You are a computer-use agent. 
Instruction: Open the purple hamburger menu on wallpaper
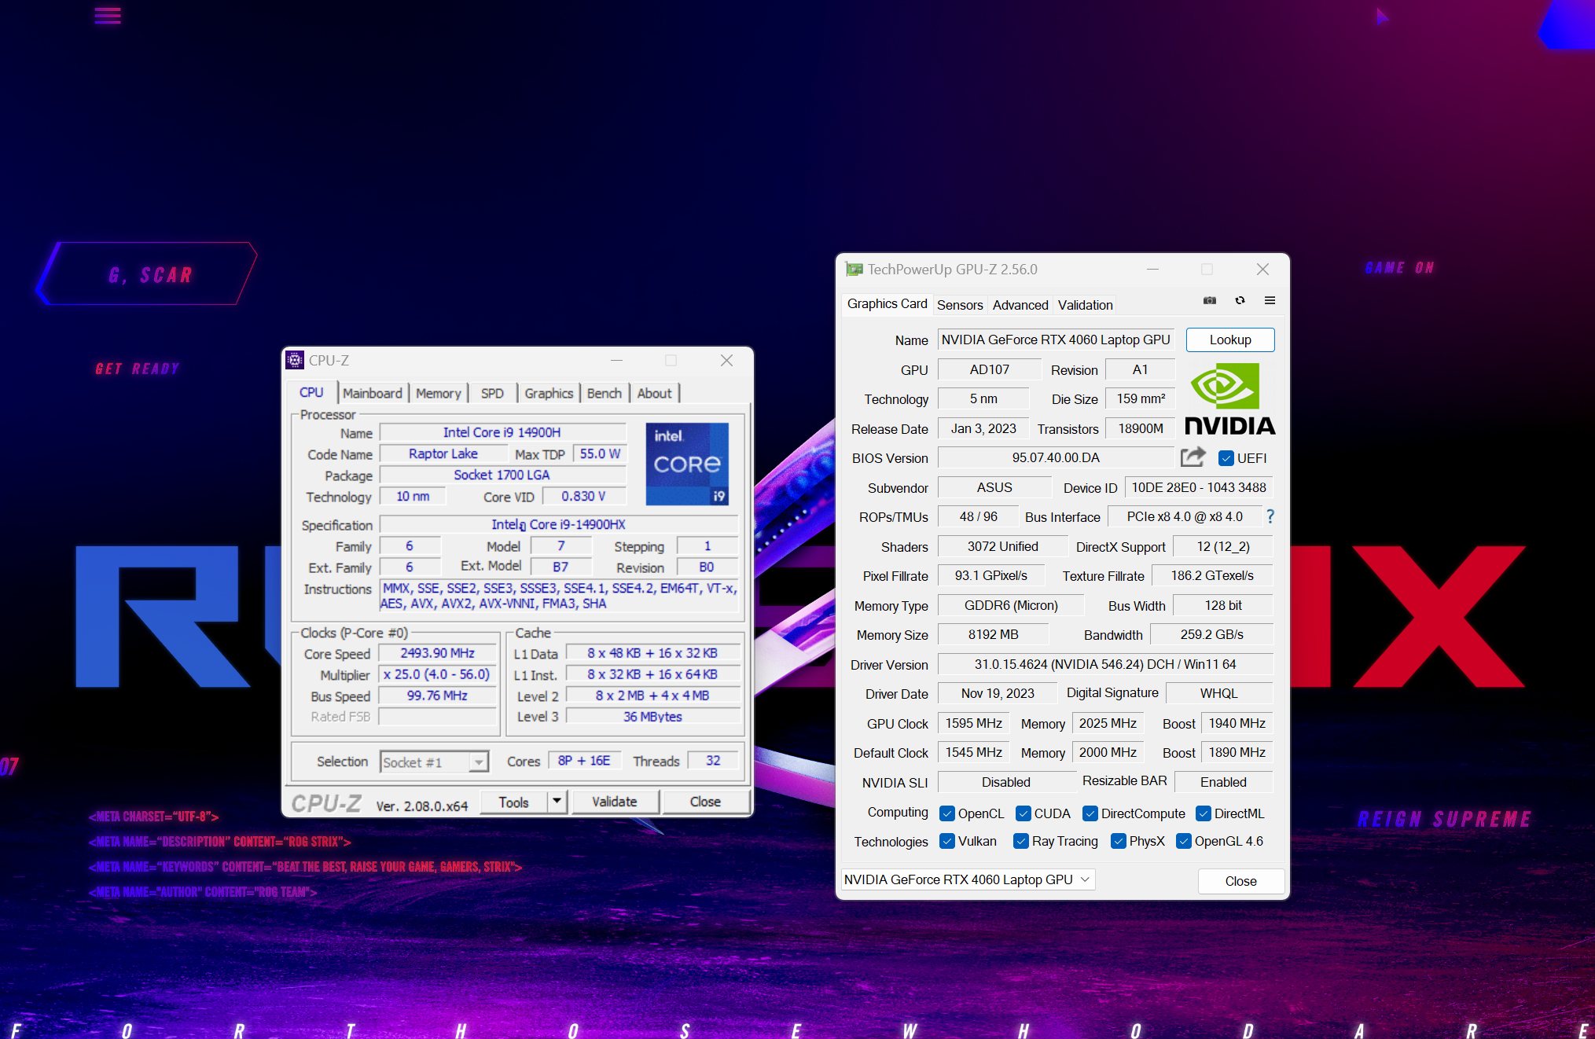108,16
